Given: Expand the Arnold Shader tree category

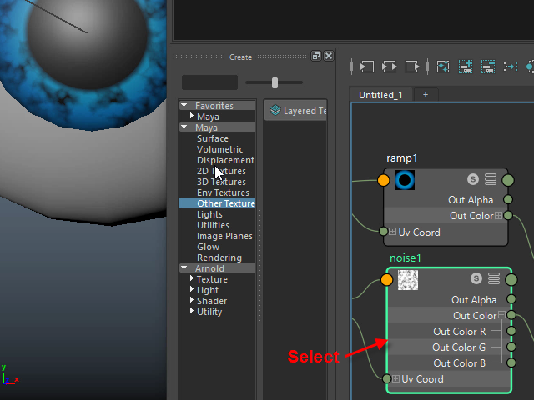Looking at the screenshot, I should pos(192,301).
